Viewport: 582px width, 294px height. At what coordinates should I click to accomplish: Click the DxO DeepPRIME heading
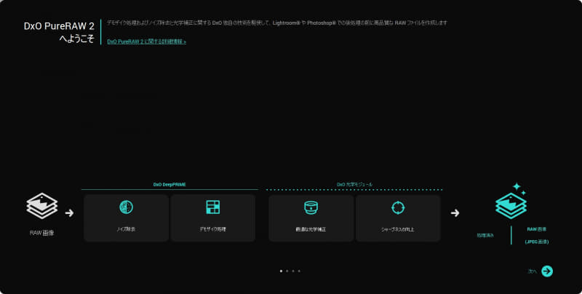[x=170, y=185]
